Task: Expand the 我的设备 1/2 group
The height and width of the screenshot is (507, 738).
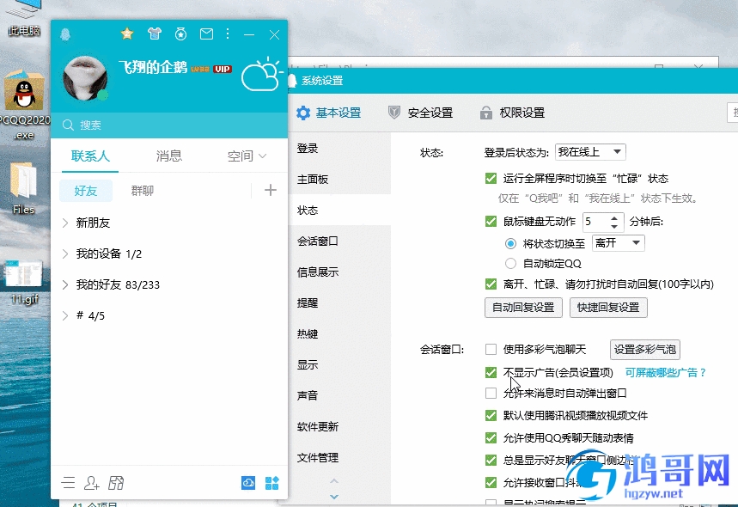Action: click(x=169, y=253)
